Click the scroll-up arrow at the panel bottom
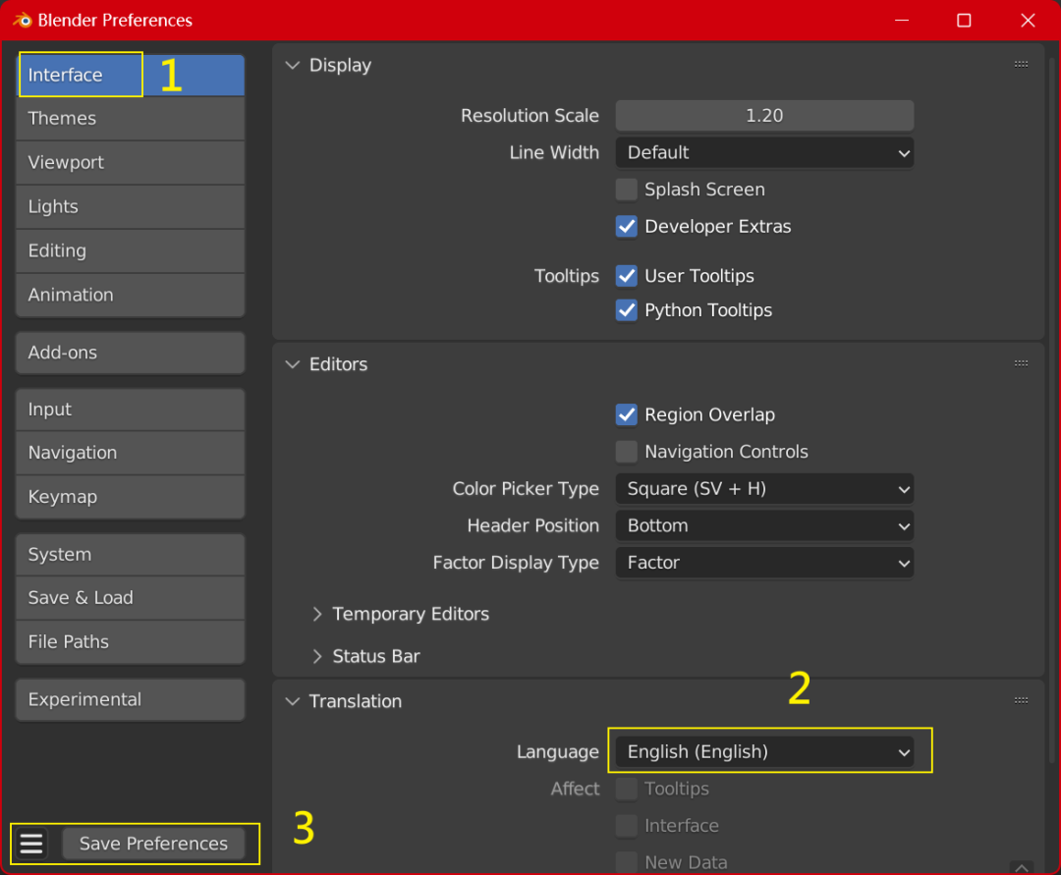 [1022, 867]
